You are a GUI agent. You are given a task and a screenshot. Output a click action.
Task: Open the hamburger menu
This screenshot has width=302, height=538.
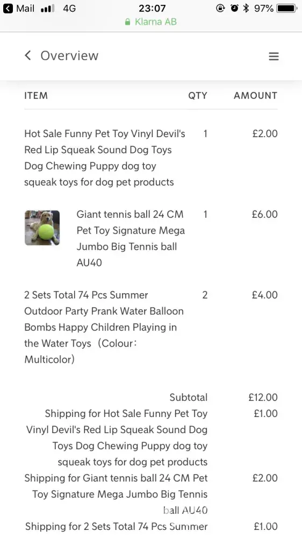click(274, 56)
